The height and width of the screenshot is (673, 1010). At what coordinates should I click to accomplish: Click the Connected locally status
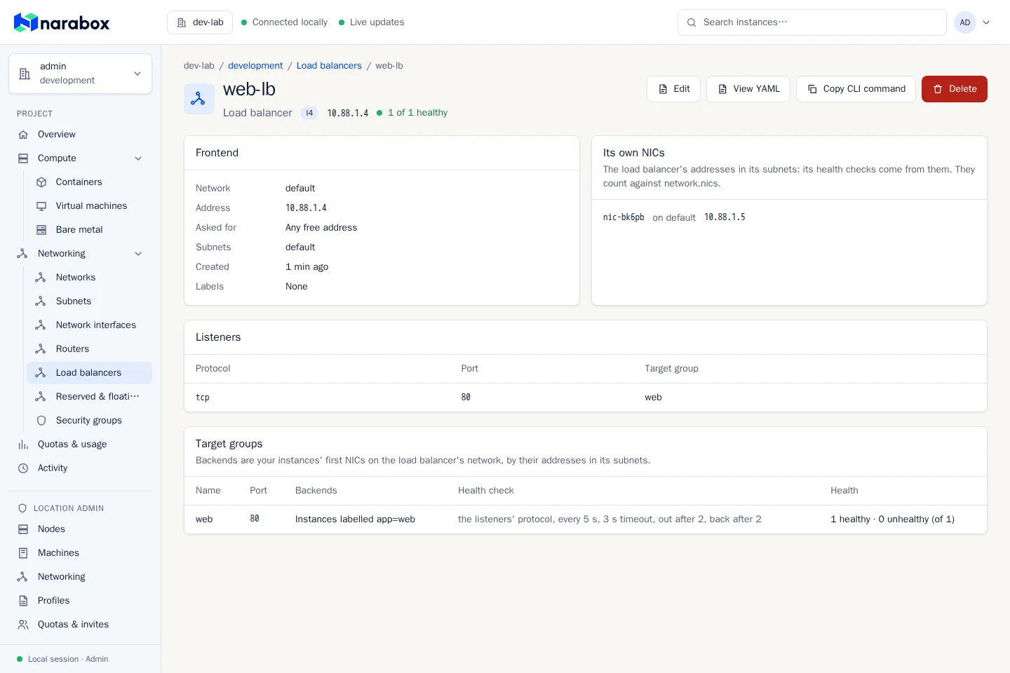pyautogui.click(x=284, y=22)
